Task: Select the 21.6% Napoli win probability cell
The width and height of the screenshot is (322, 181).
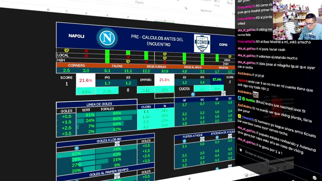Action: [x=86, y=80]
